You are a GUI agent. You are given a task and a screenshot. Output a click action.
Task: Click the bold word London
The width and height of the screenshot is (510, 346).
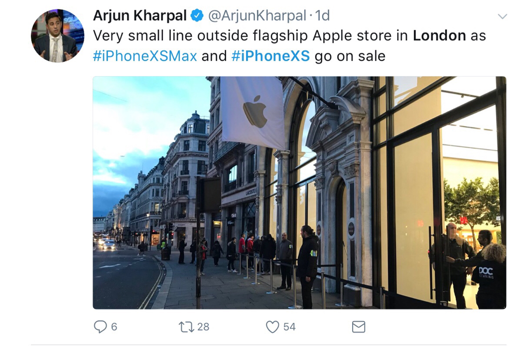[x=439, y=36]
